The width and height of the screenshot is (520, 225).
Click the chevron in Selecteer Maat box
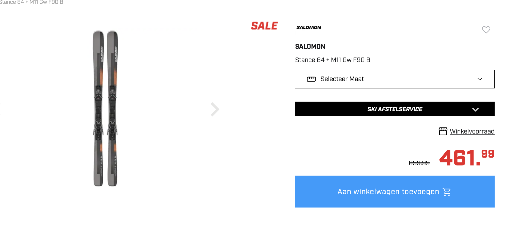point(479,79)
